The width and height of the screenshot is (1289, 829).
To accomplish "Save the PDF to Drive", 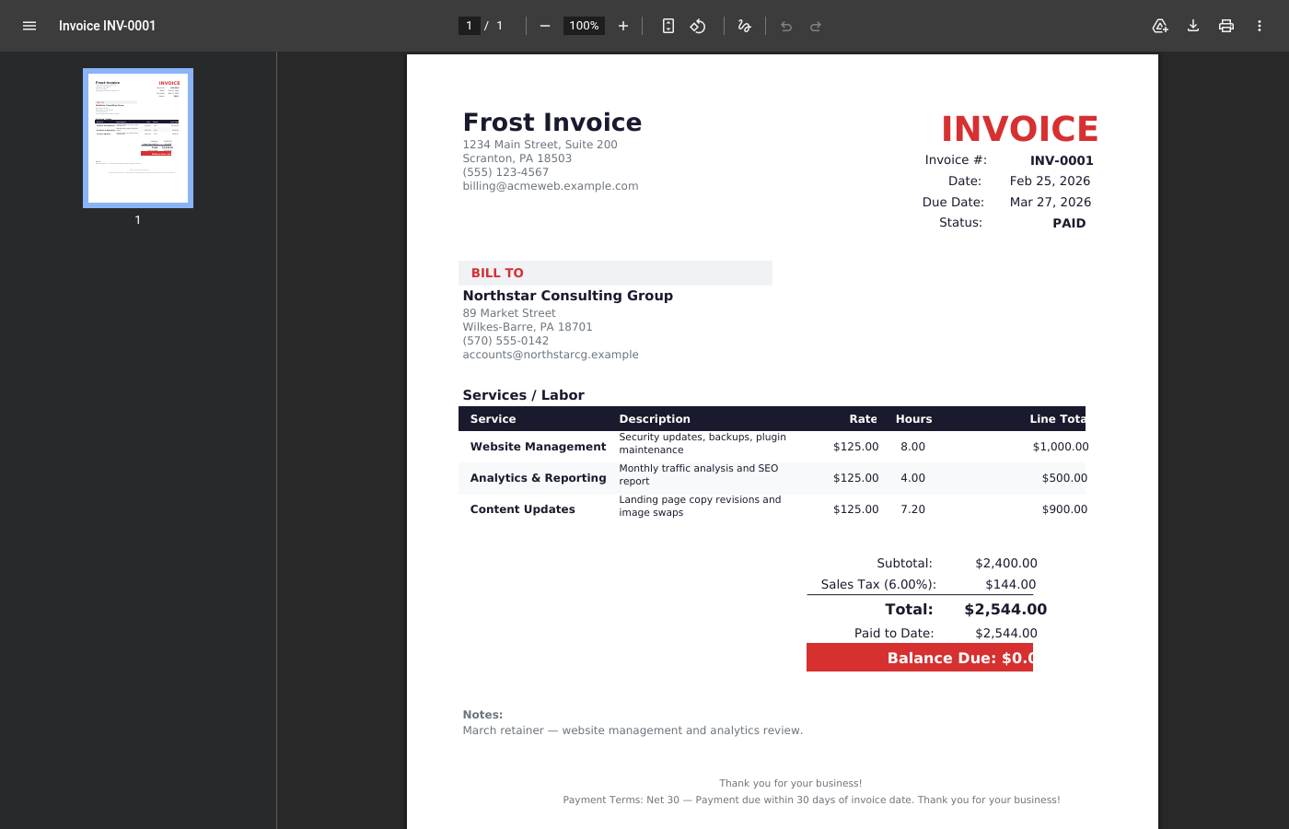I will [1160, 26].
